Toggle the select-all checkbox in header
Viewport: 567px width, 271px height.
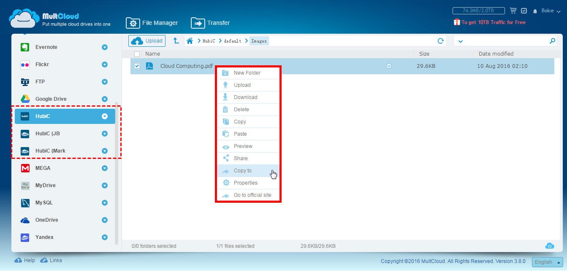[x=137, y=54]
